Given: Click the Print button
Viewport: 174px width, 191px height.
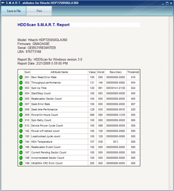Looking at the screenshot, I should coord(39,11).
